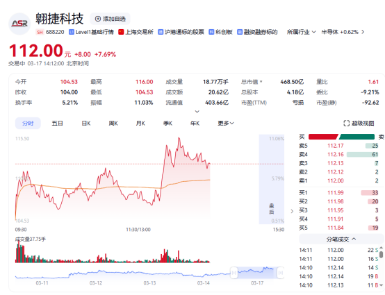Click the arrow after 半导体 industry

(363, 32)
